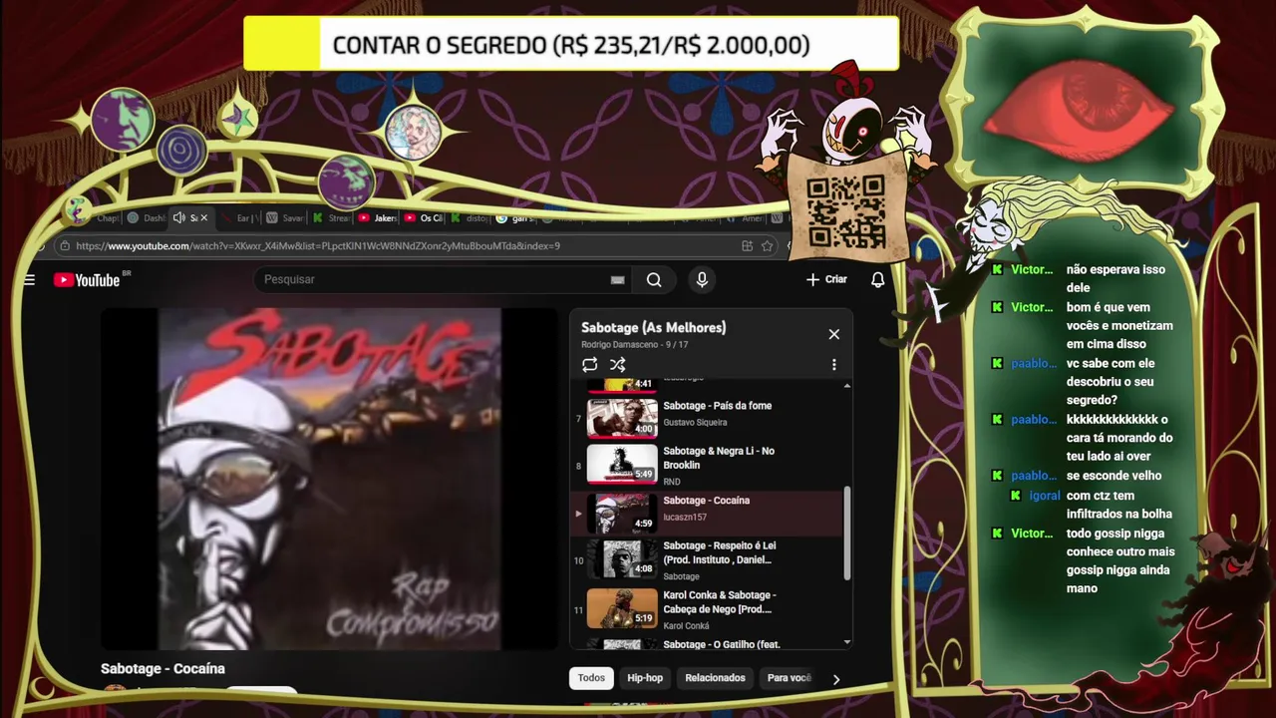Mute tab using the speaker icon on active tab
Screen dimensions: 1276x718
pos(178,217)
